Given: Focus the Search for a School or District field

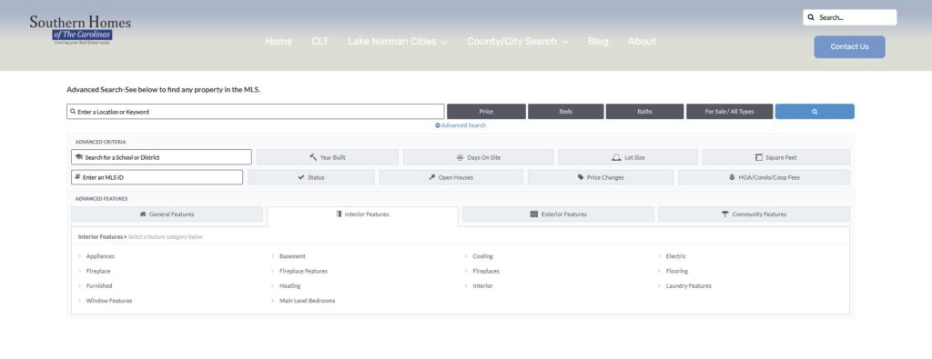Looking at the screenshot, I should click(x=161, y=157).
